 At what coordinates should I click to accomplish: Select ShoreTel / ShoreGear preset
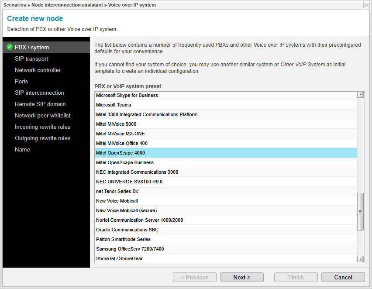[x=118, y=258]
